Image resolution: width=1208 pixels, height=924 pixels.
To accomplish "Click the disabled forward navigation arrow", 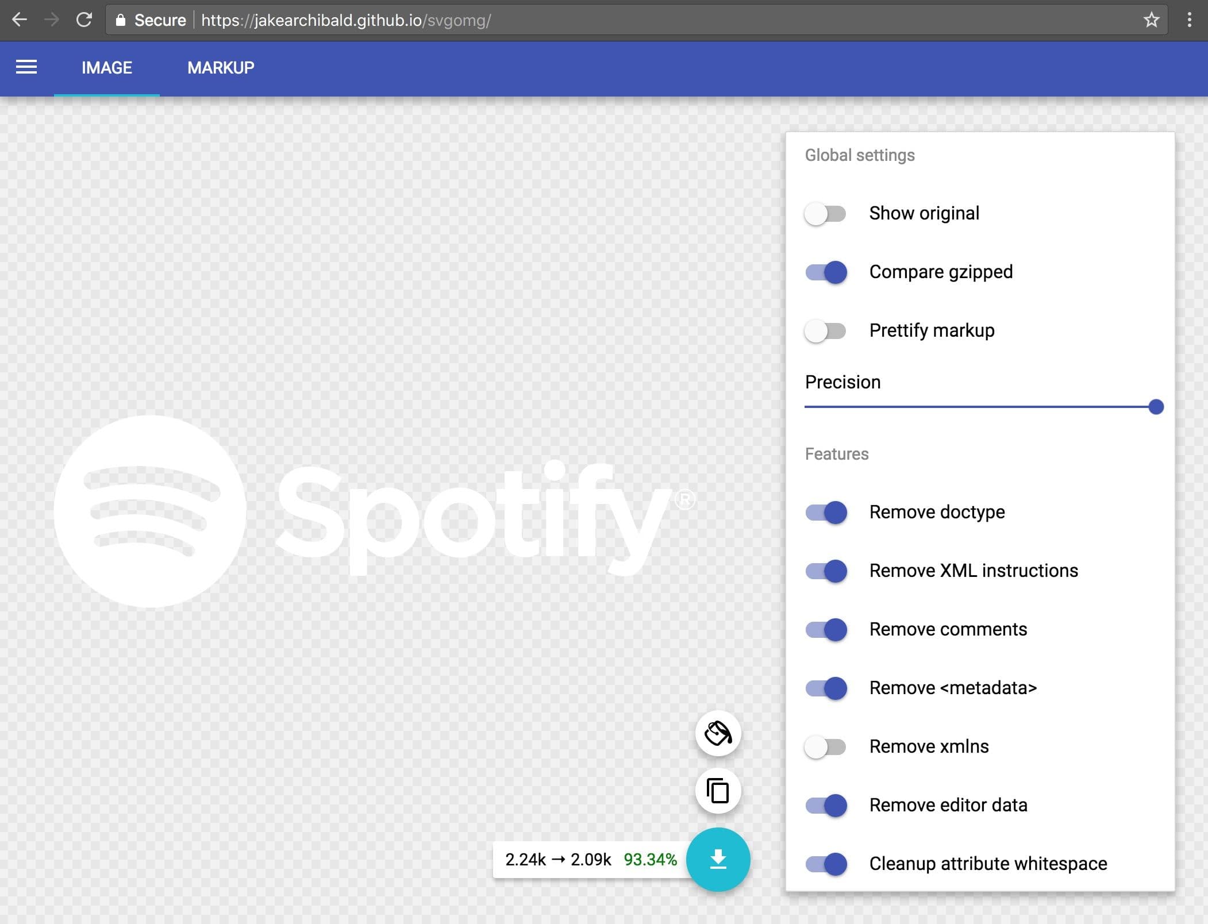I will [52, 20].
